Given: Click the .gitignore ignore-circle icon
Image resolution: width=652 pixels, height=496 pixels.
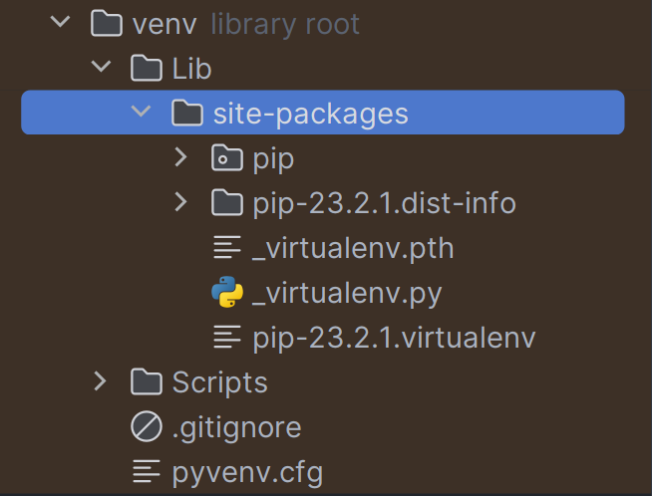Looking at the screenshot, I should coord(147,426).
